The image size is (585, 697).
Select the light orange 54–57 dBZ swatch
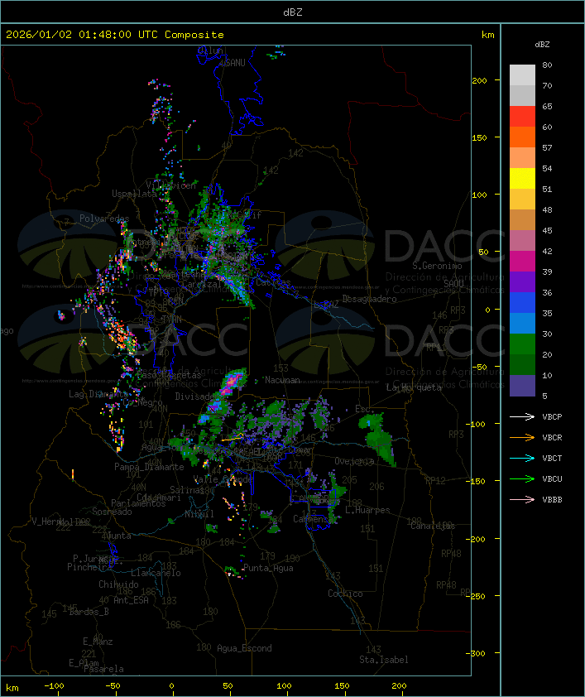pos(522,158)
